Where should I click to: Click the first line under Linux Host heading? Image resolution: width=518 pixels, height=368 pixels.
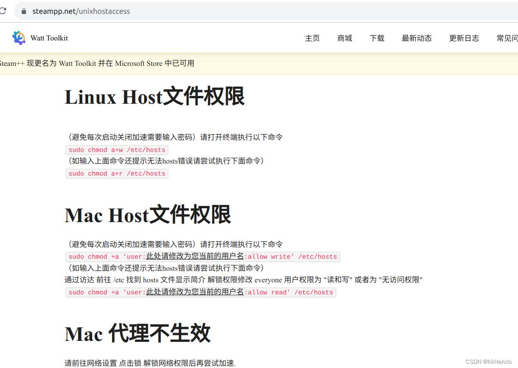[174, 137]
